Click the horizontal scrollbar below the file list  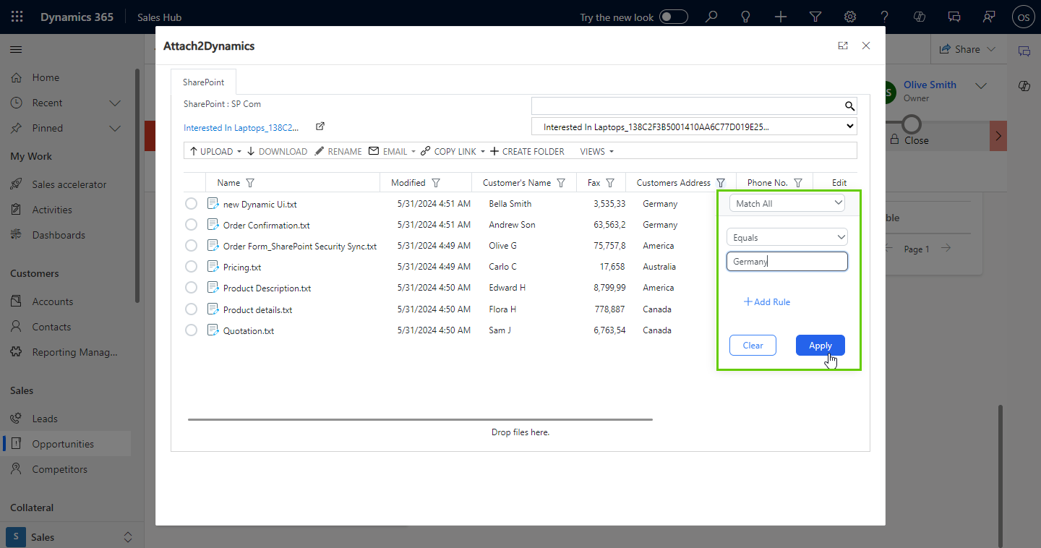[x=419, y=419]
